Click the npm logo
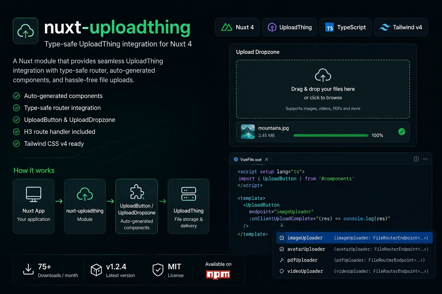Screen dimensions: 442x294 [218, 275]
